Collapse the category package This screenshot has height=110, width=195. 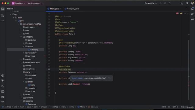pyautogui.click(x=21, y=37)
